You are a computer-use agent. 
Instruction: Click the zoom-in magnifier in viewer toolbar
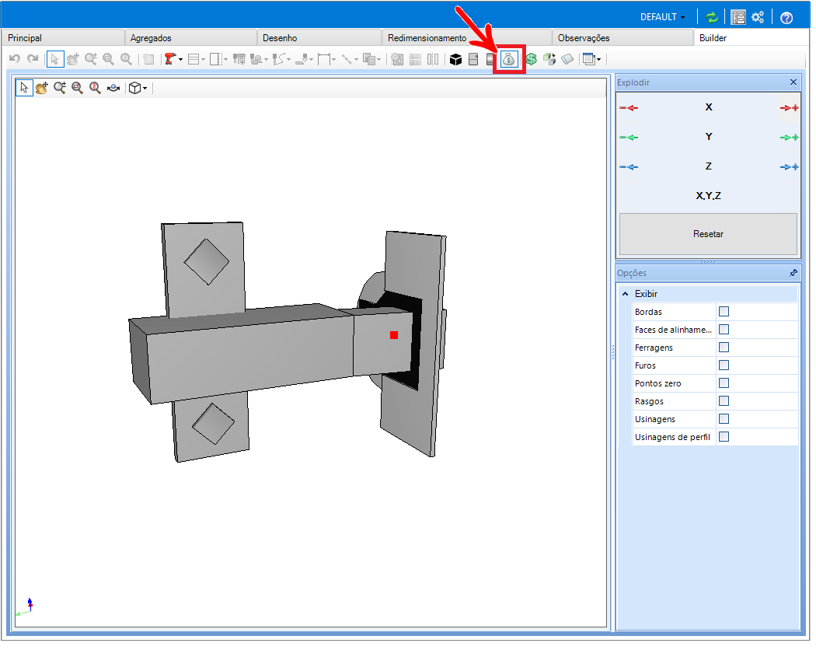tap(59, 88)
